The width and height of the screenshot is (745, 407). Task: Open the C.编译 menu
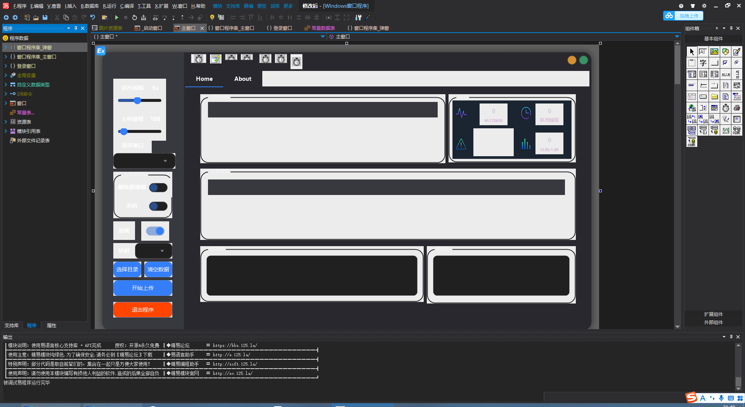tap(127, 6)
